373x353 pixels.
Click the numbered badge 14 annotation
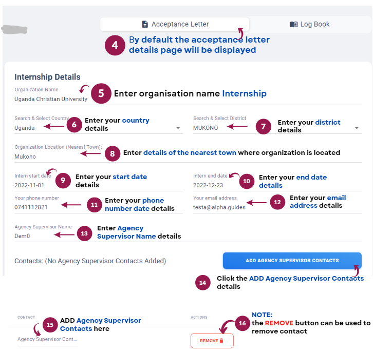(202, 283)
